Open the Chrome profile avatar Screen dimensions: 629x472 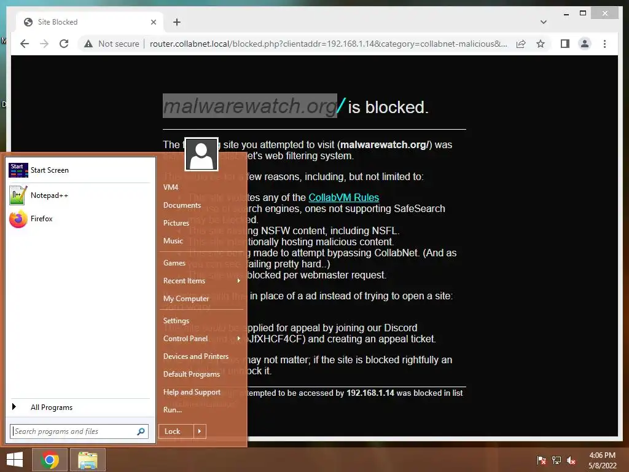(585, 44)
